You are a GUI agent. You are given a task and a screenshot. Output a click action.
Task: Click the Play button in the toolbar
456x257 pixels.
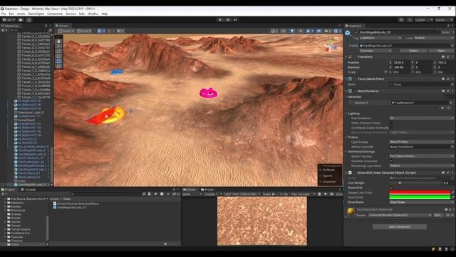click(x=220, y=20)
